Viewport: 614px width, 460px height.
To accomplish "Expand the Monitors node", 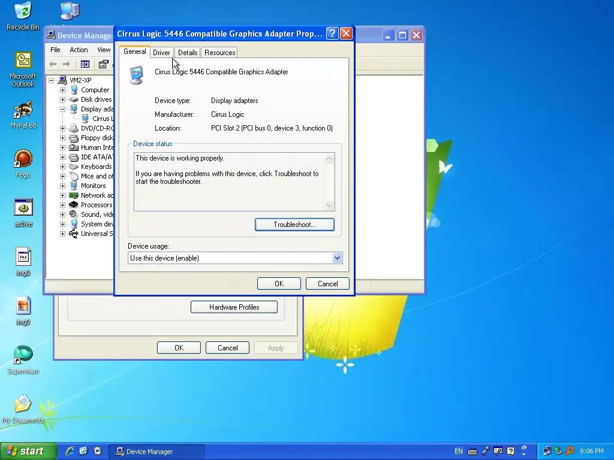I will pyautogui.click(x=62, y=186).
